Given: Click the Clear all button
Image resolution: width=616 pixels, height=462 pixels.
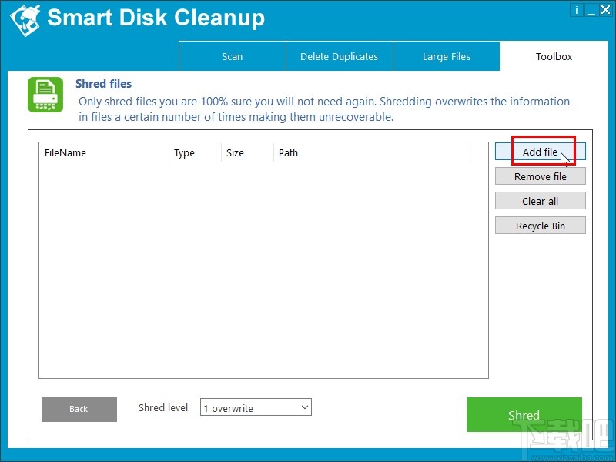Looking at the screenshot, I should 541,201.
